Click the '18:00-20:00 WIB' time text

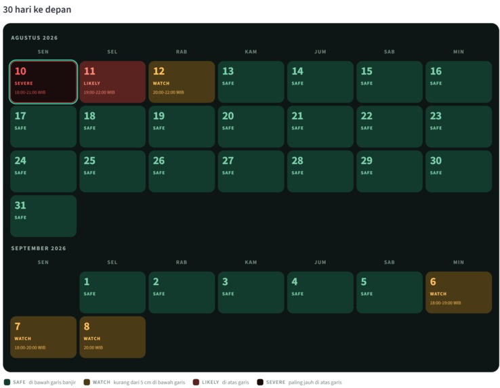(x=30, y=347)
